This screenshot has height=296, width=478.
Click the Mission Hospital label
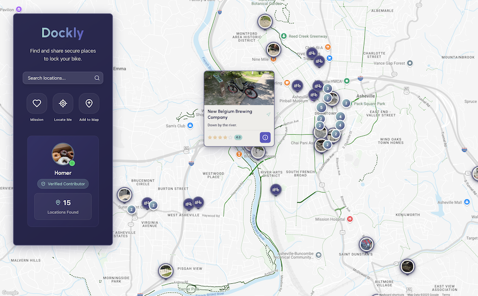[x=330, y=219]
